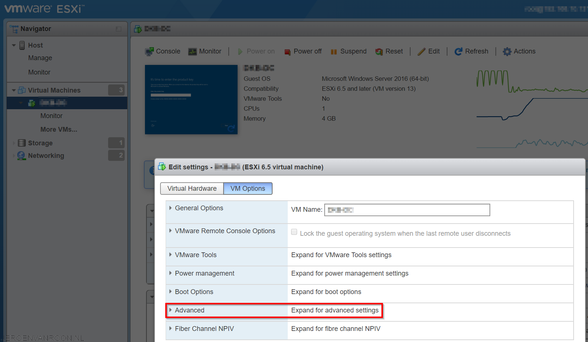Click 'Expand for power management settings' text
588x342 pixels.
point(350,273)
